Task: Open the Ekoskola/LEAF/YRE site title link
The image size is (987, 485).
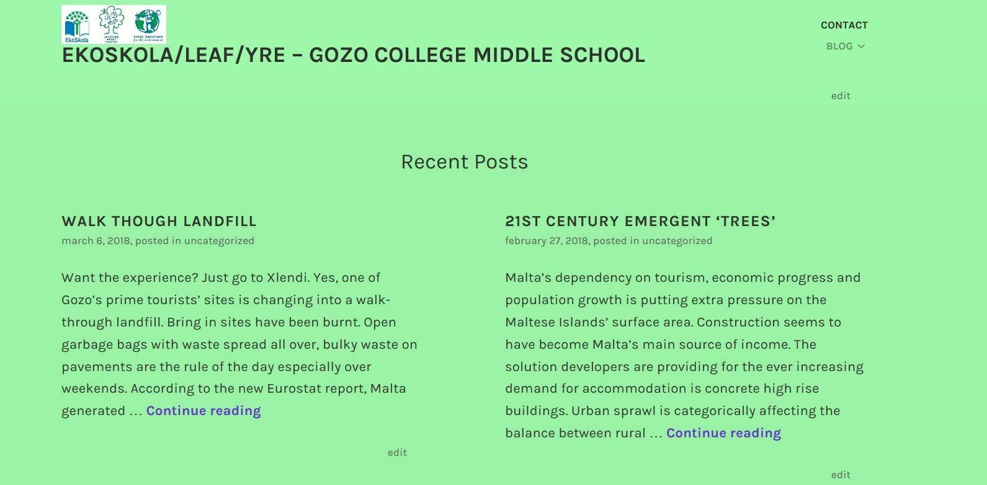Action: coord(353,55)
